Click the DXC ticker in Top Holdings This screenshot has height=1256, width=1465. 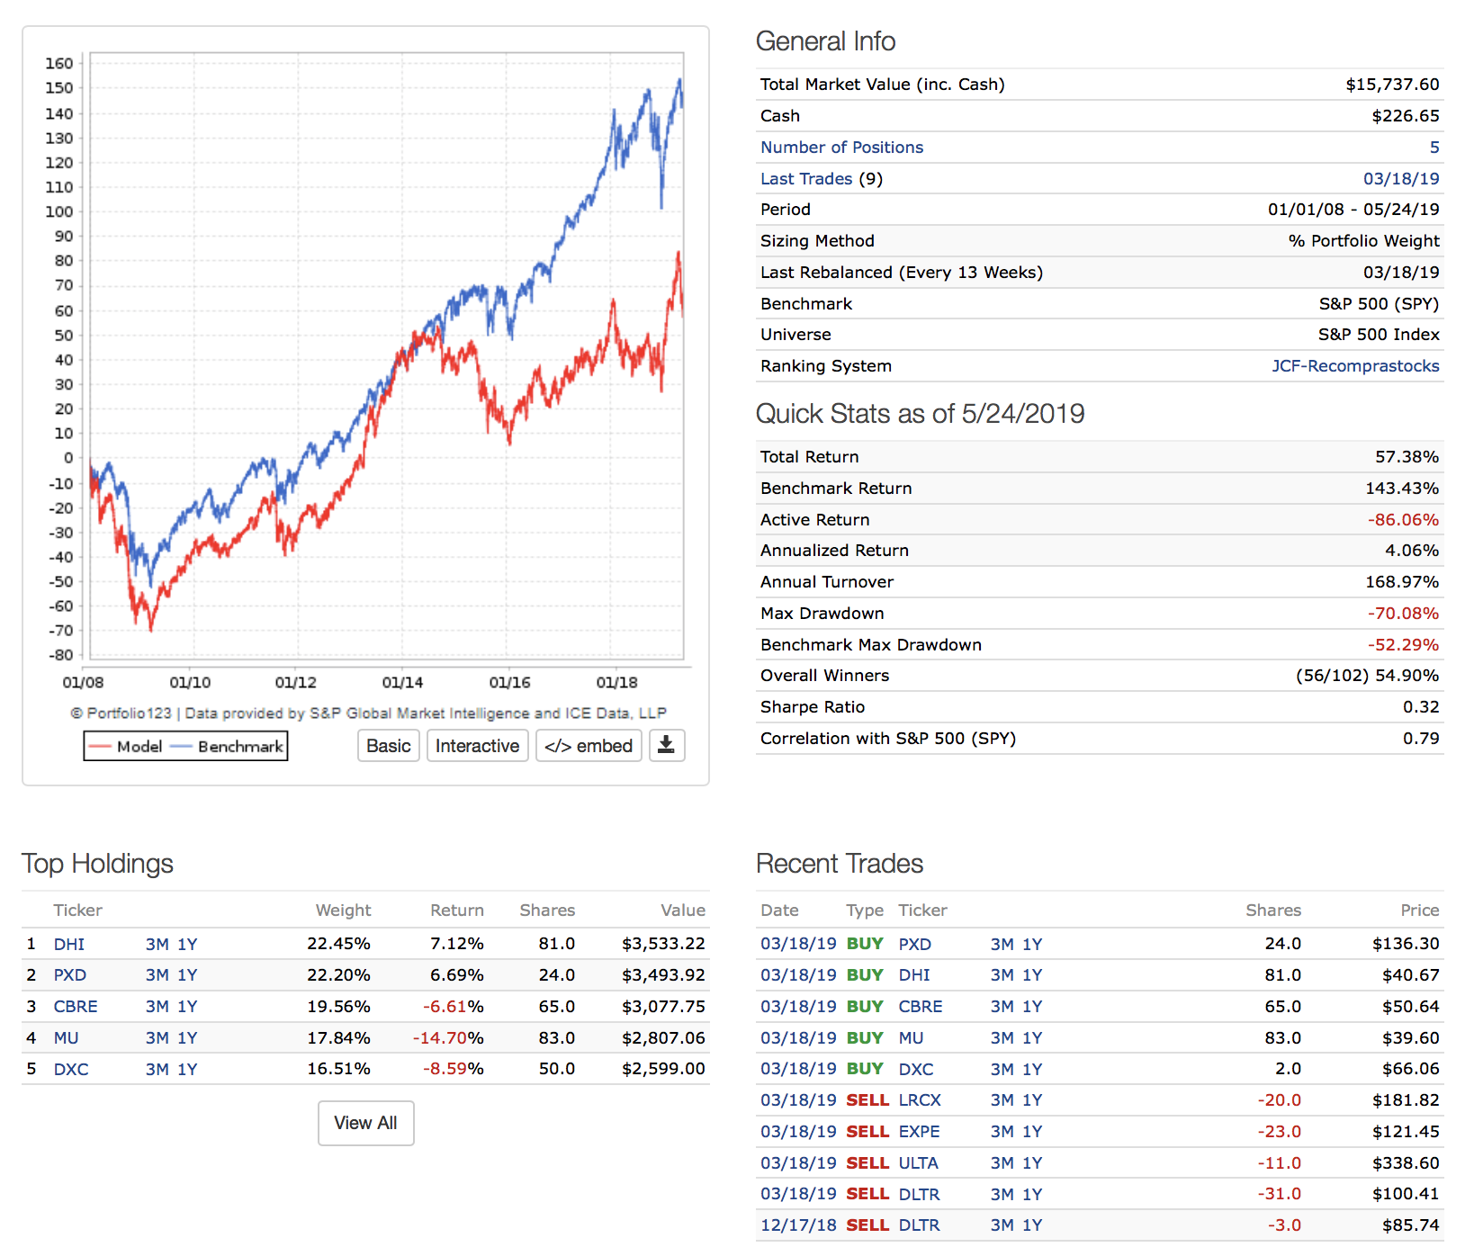click(x=71, y=1070)
